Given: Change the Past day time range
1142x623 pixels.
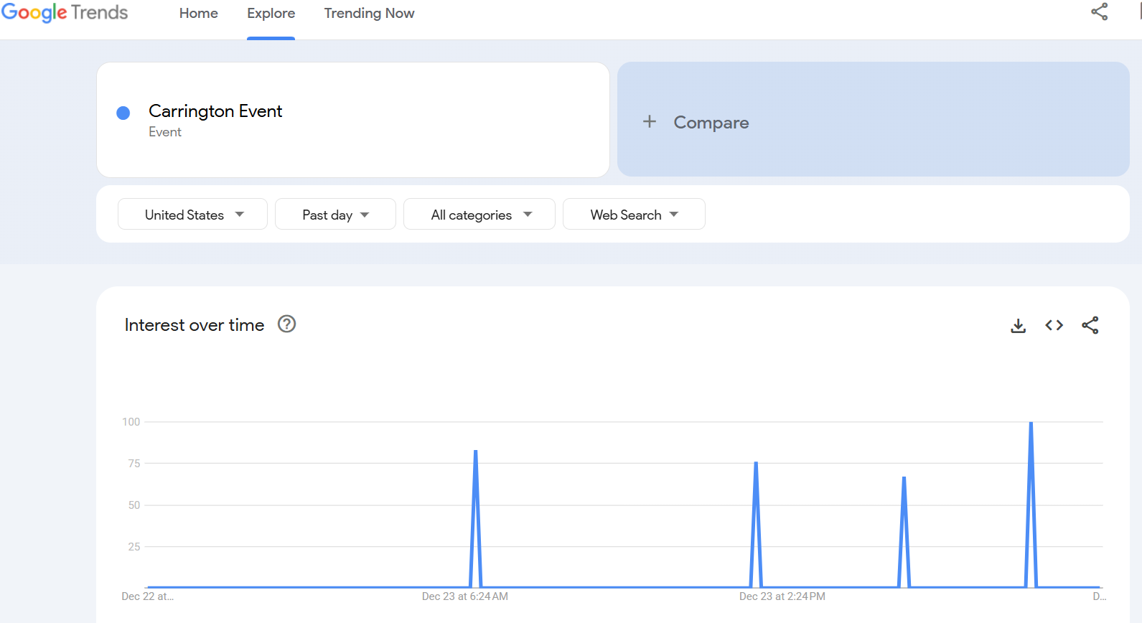Looking at the screenshot, I should (x=335, y=215).
